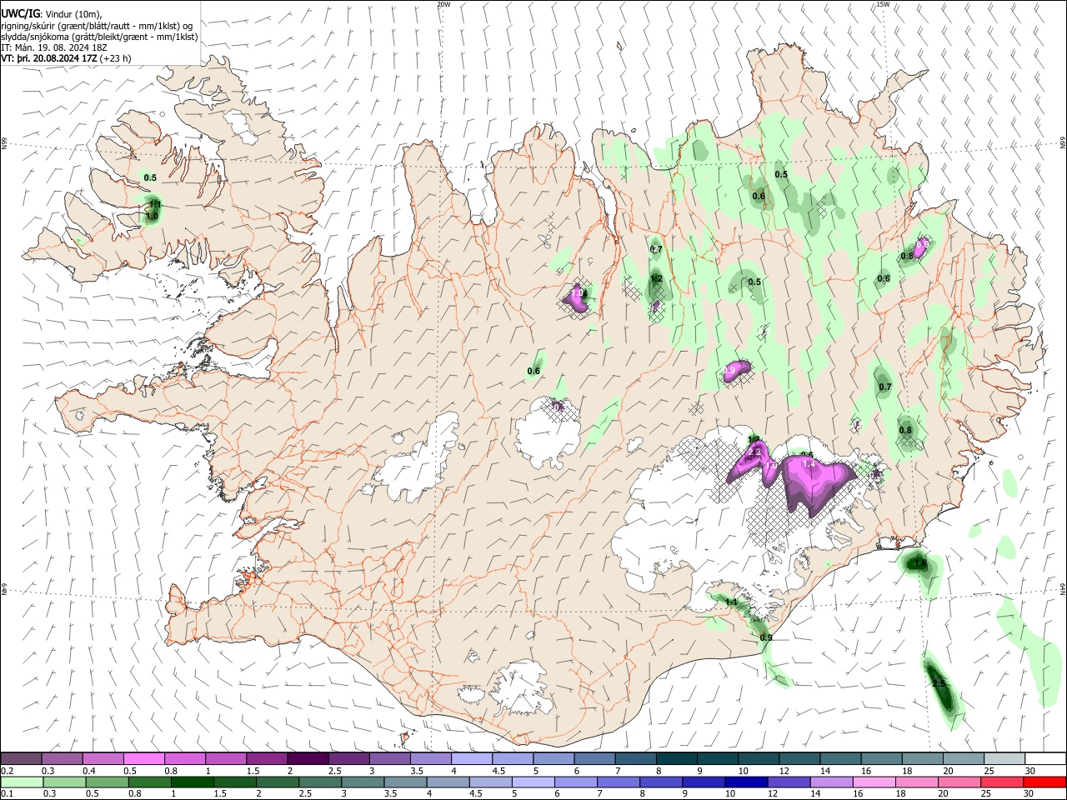Click the 0.5 rain value in the Westfjords

click(150, 177)
